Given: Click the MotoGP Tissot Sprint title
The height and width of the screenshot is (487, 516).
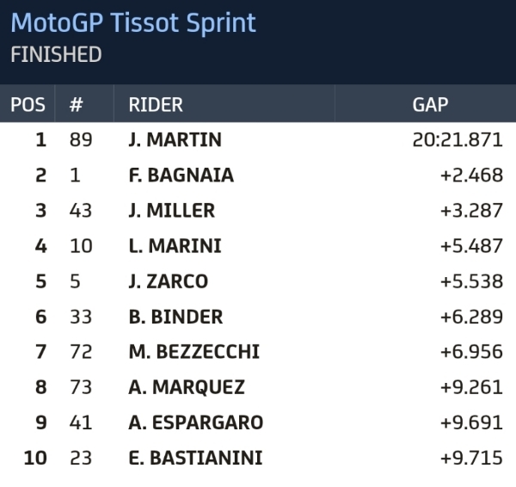Looking at the screenshot, I should point(133,22).
